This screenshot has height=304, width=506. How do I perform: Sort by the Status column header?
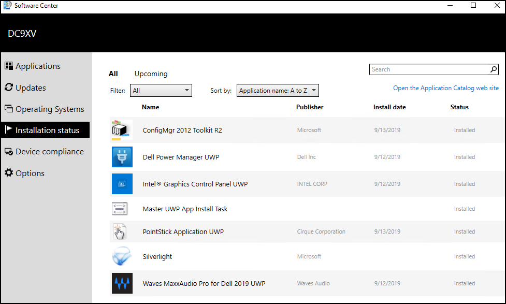pos(459,107)
